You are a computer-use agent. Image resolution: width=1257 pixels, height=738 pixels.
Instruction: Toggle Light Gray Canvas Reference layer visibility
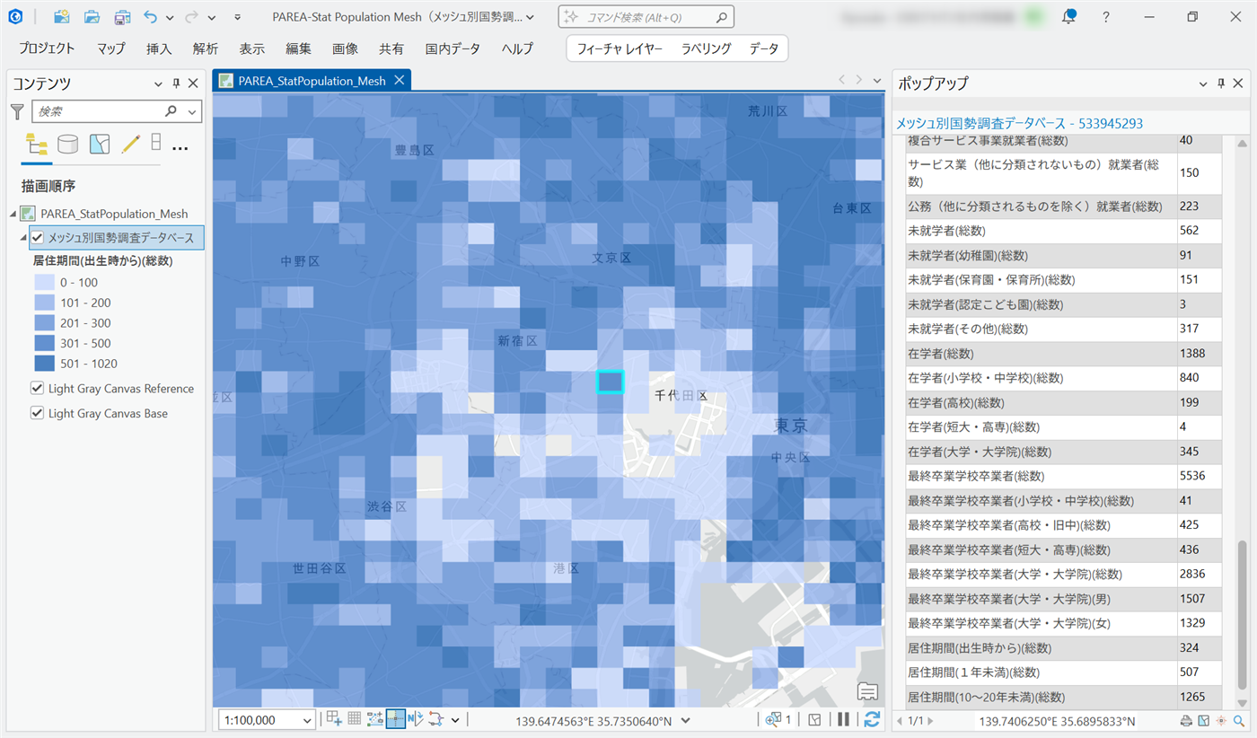pos(38,389)
